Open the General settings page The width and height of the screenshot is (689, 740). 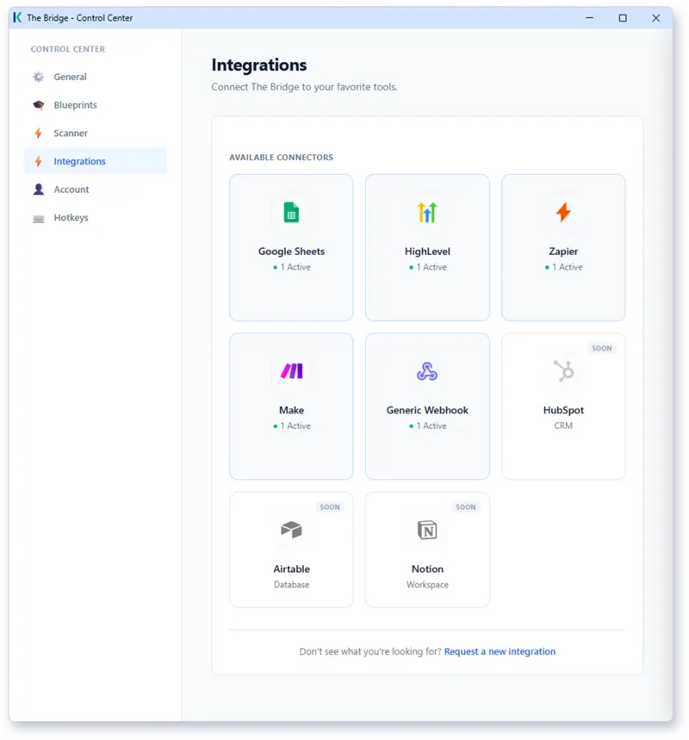click(x=96, y=77)
